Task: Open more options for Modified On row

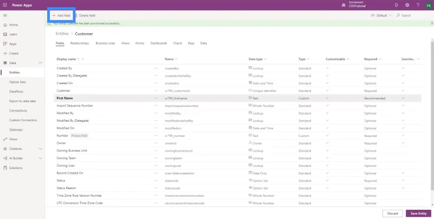Action: [x=156, y=128]
